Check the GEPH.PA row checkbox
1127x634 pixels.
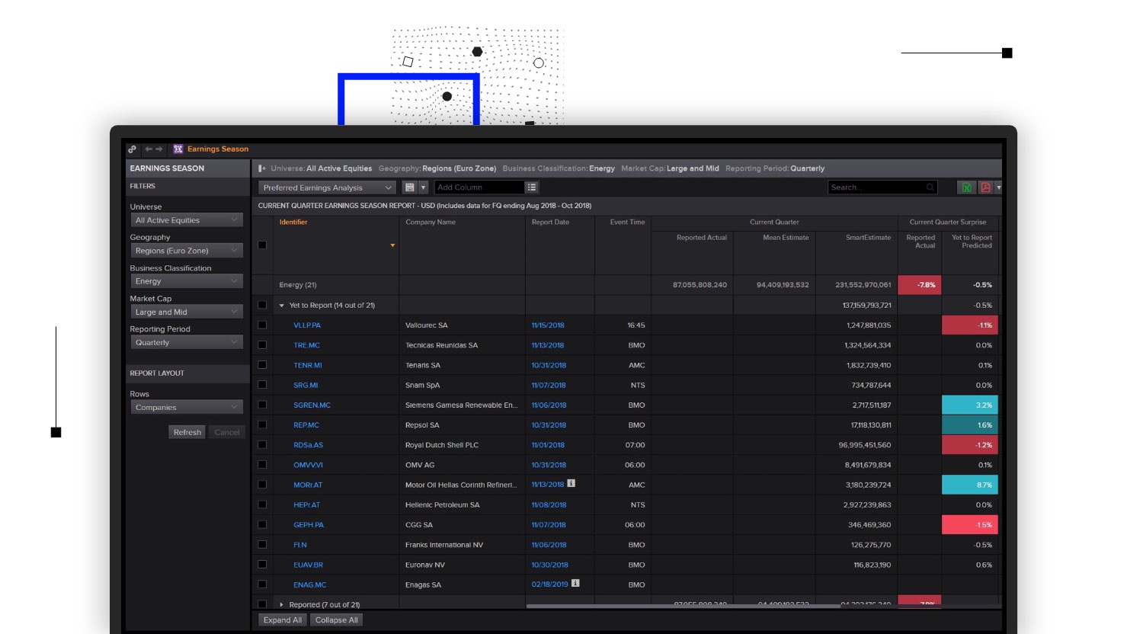[262, 524]
